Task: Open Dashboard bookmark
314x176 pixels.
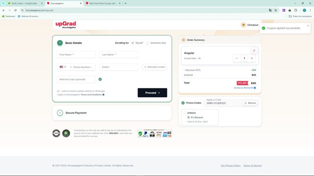Action: tap(9, 16)
